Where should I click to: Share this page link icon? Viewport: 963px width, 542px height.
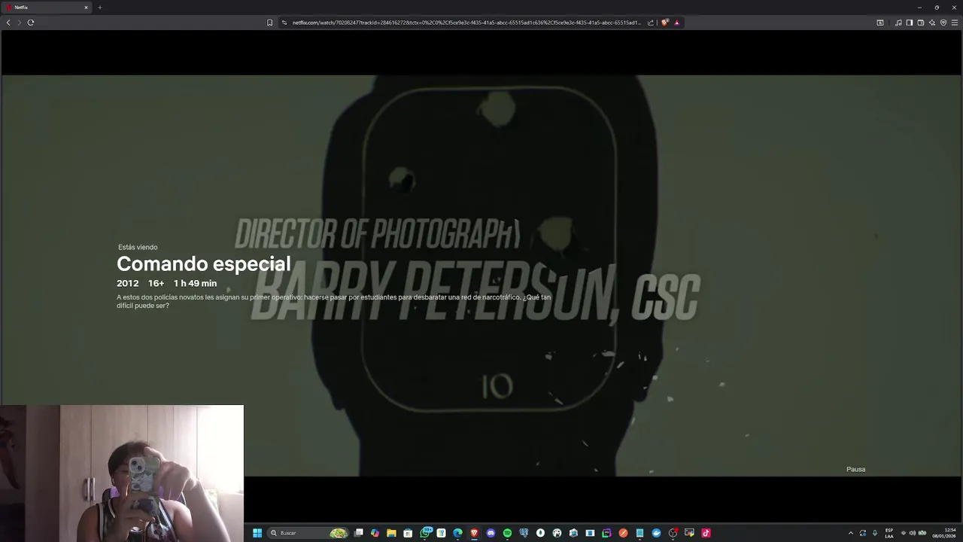(651, 23)
